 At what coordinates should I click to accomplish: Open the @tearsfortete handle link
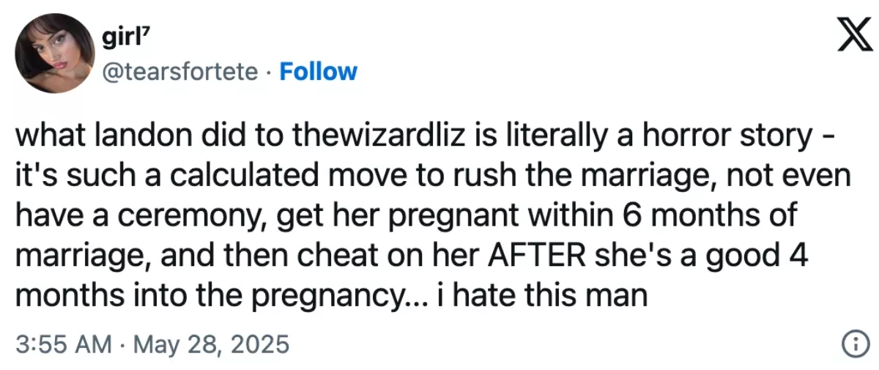[183, 72]
